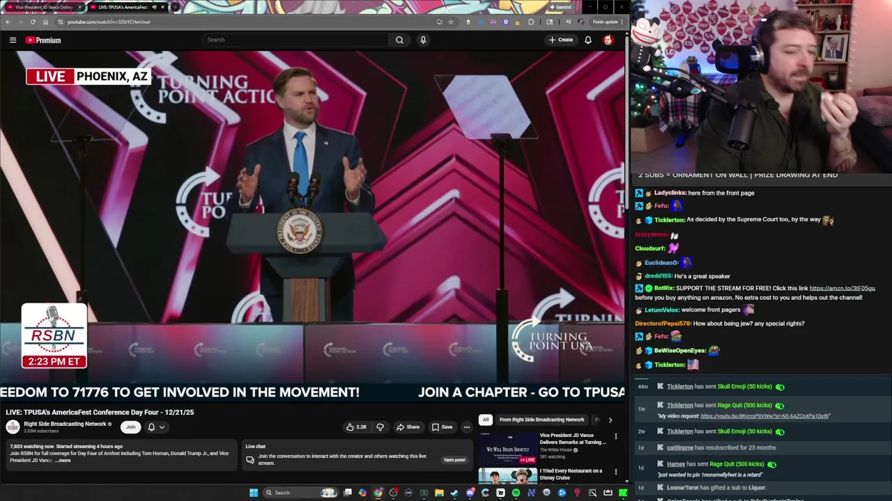Click the Right Side Broadcasting Network channel name

65,424
